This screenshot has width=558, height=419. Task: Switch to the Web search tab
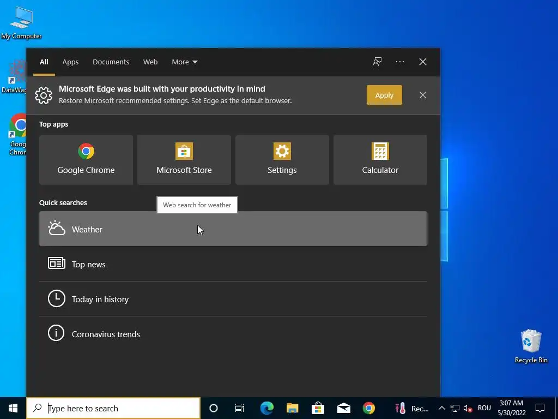coord(150,62)
